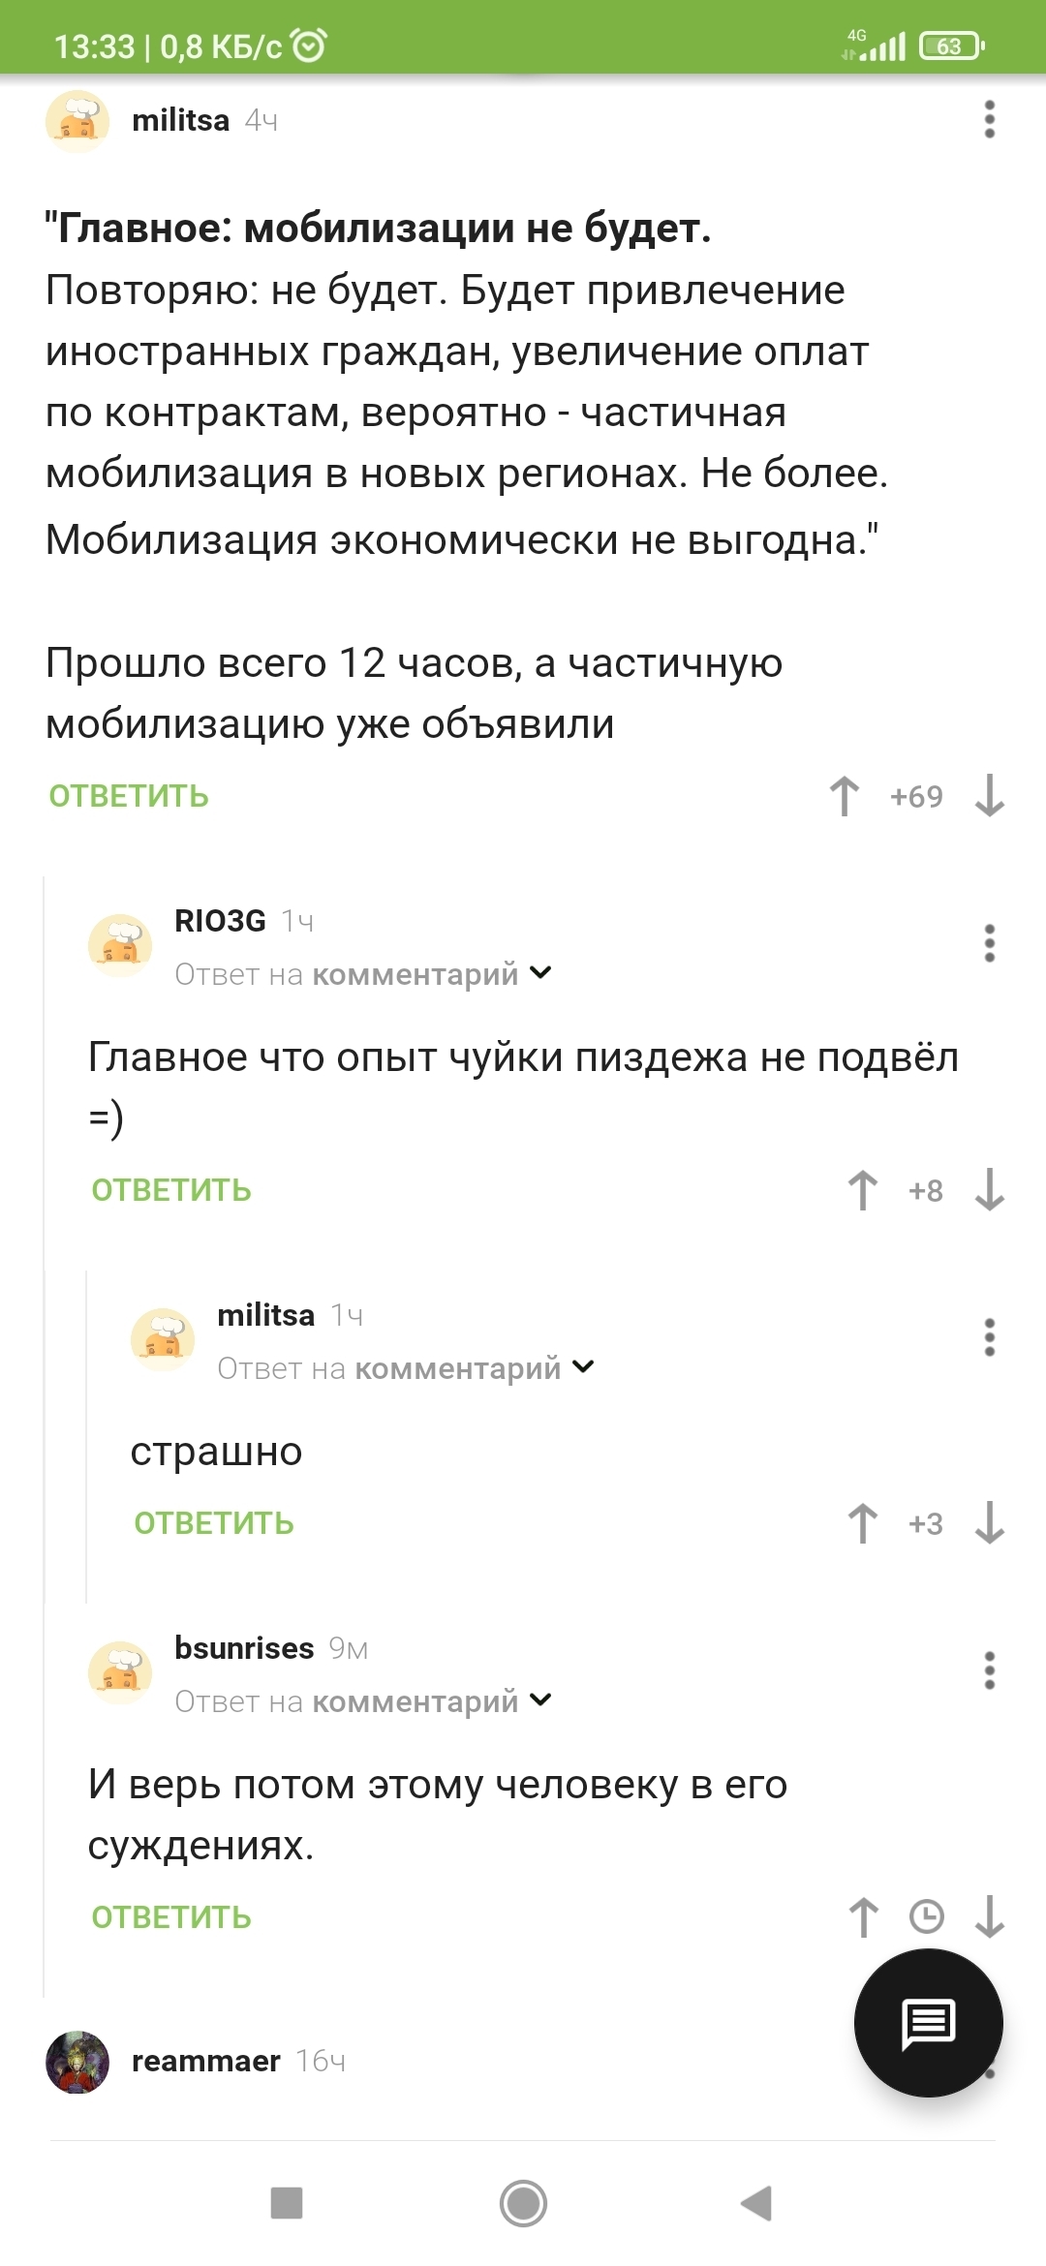
Task: Upvote RIO3G's comment with +8 rating
Action: (x=862, y=1190)
